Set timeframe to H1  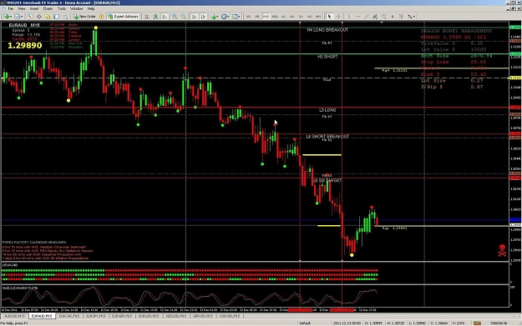tap(283, 17)
